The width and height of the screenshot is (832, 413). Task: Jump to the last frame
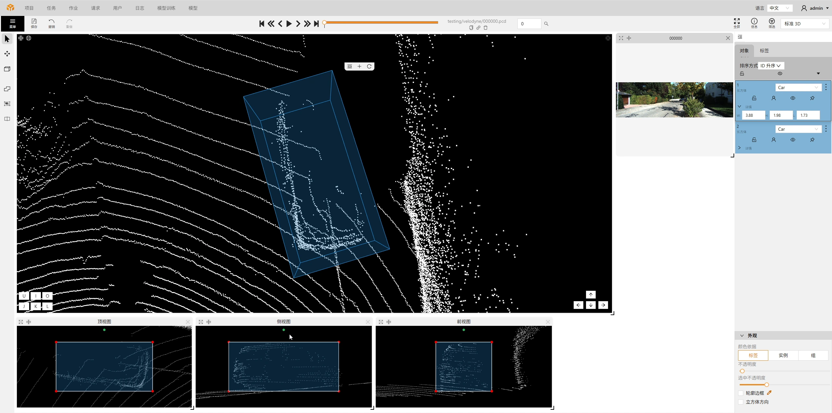pyautogui.click(x=316, y=23)
